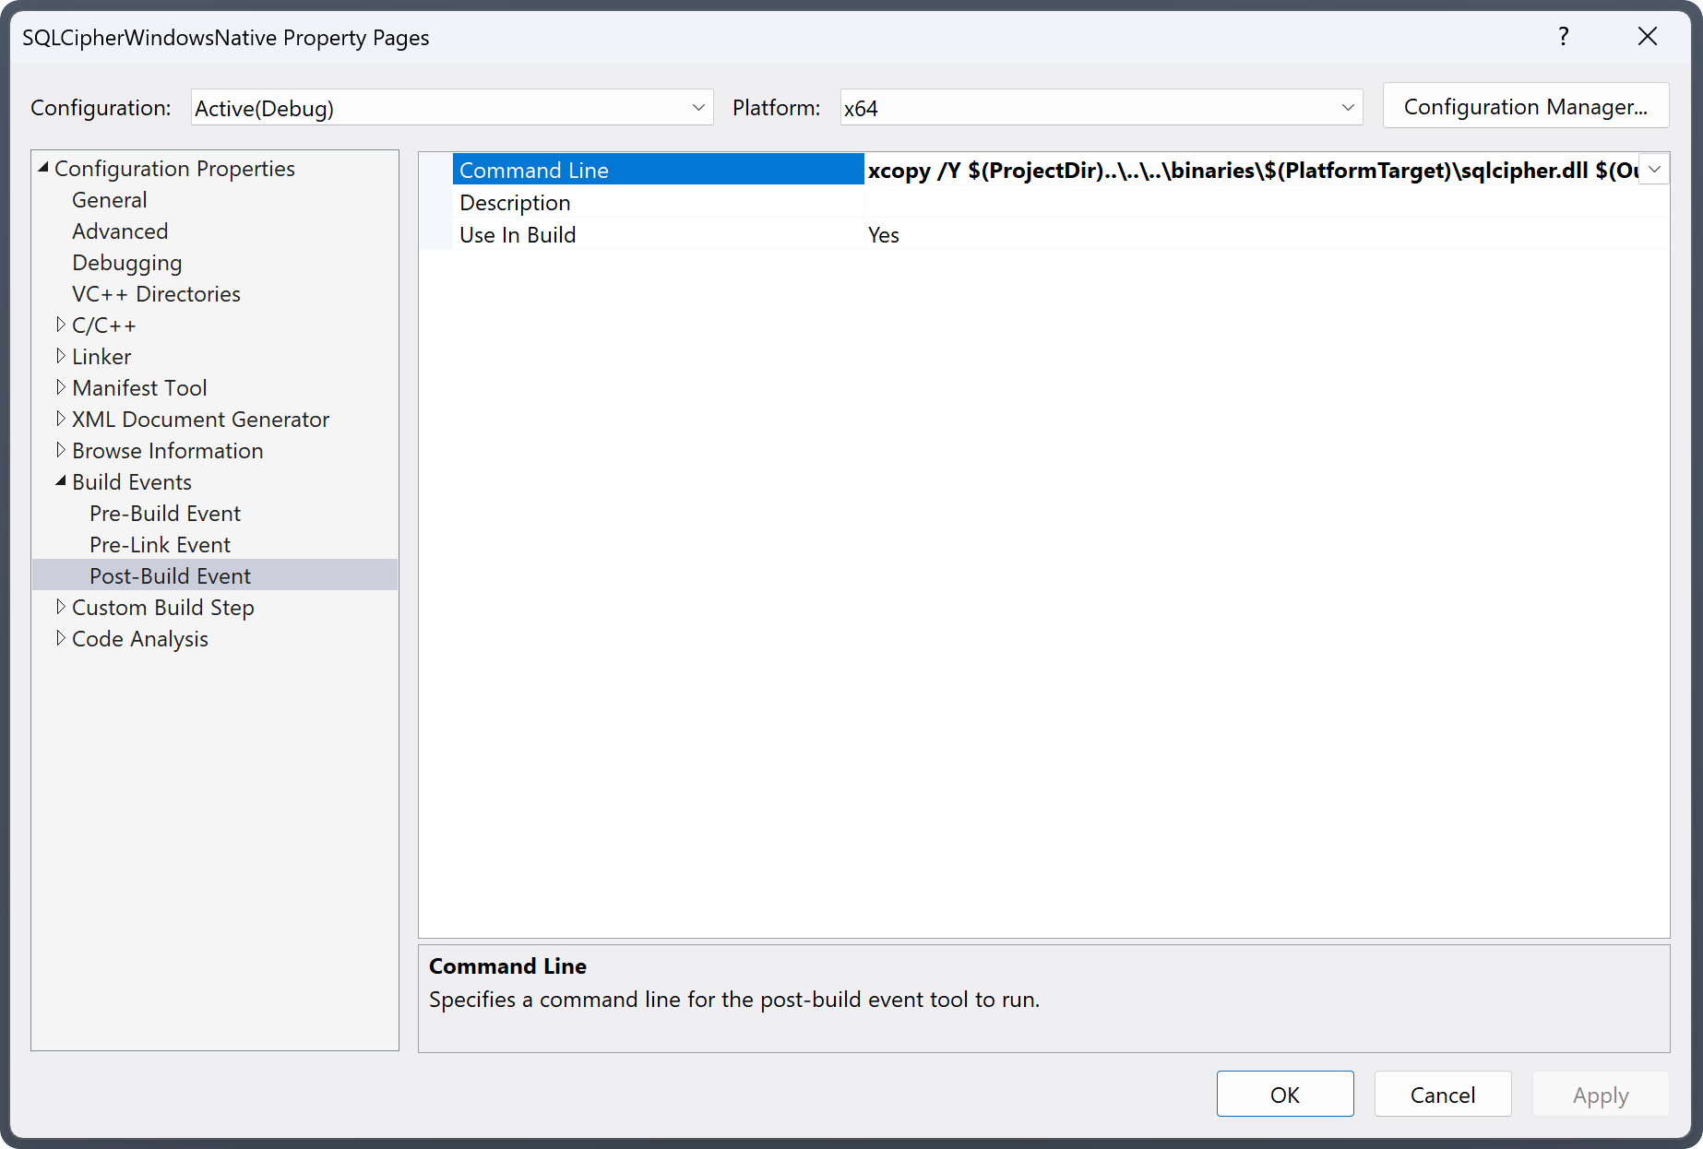Select the Build Events tree item label
The height and width of the screenshot is (1149, 1703).
(132, 482)
